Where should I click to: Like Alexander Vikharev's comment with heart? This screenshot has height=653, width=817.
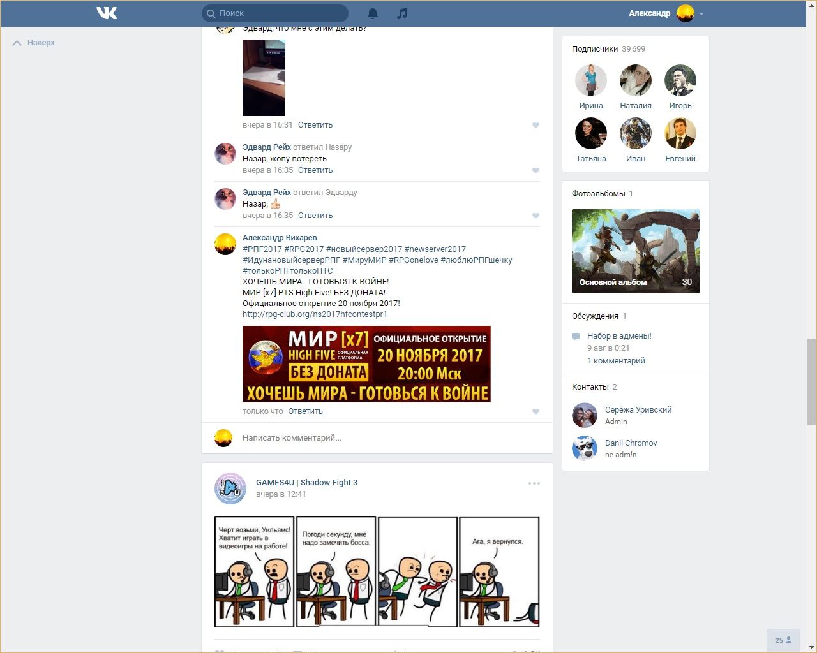(x=536, y=411)
